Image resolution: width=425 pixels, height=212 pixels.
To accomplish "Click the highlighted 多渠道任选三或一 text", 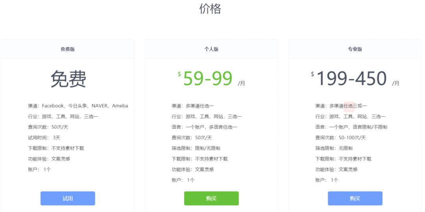I will (341, 106).
